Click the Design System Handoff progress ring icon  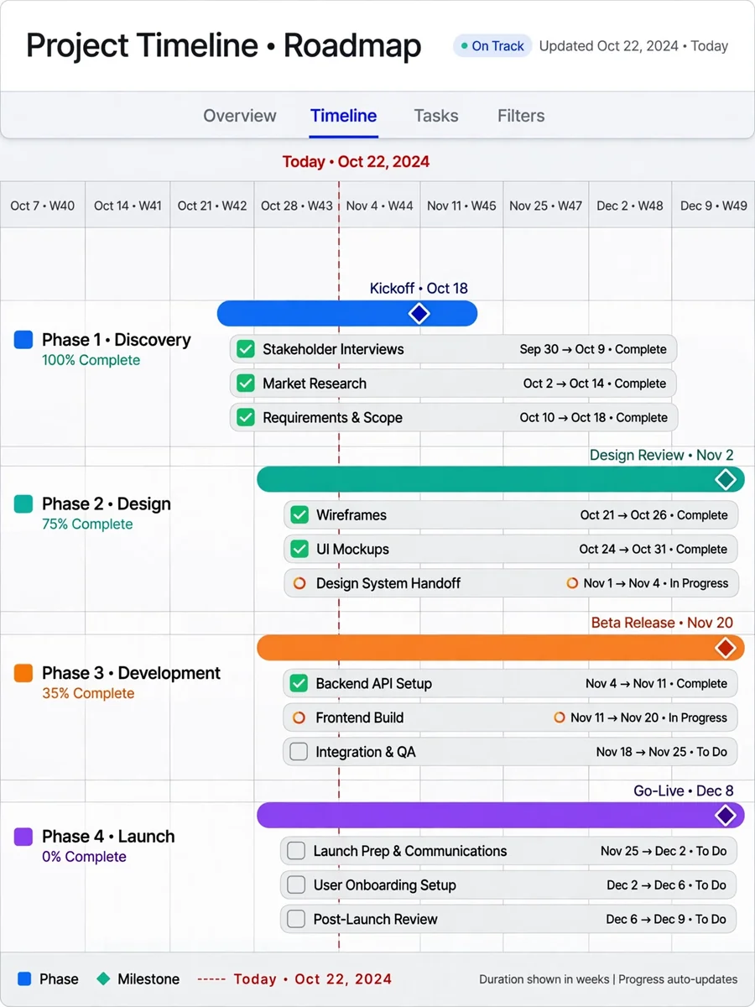click(299, 583)
